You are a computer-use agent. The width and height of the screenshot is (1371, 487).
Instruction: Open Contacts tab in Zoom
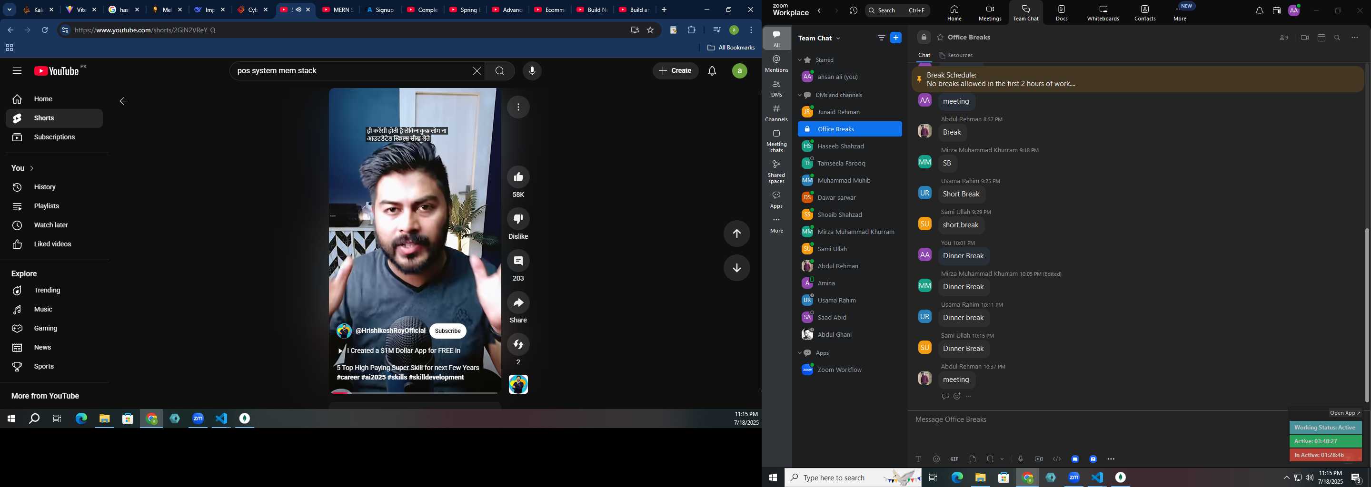tap(1145, 13)
